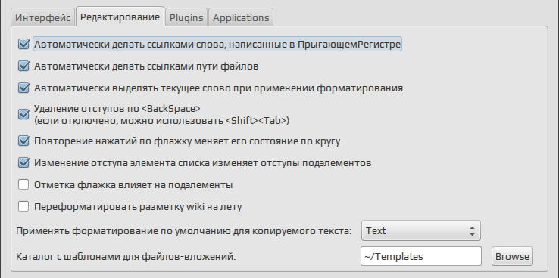This screenshot has width=559, height=278.
Task: Open the Text format dropdown
Action: [420, 230]
